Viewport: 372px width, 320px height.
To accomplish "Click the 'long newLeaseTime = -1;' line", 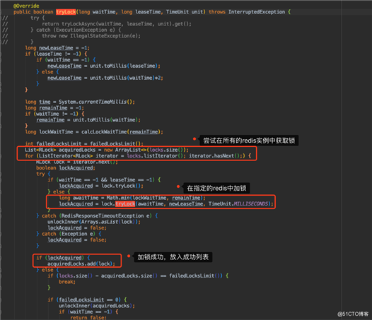I will click(57, 48).
